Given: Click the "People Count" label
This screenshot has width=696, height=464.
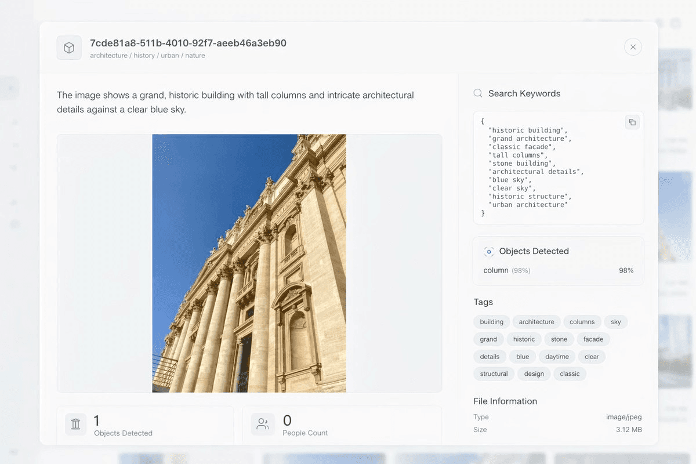Looking at the screenshot, I should point(305,433).
